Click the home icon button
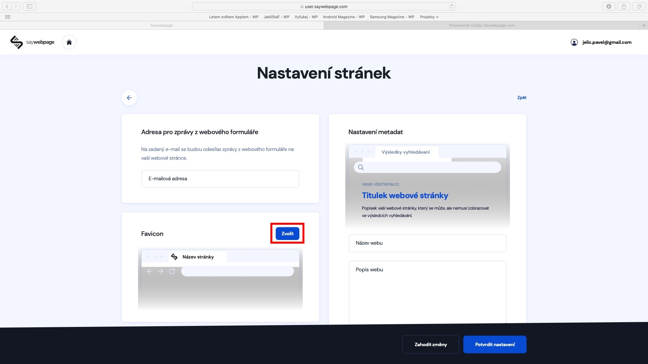This screenshot has width=648, height=364. (x=69, y=42)
